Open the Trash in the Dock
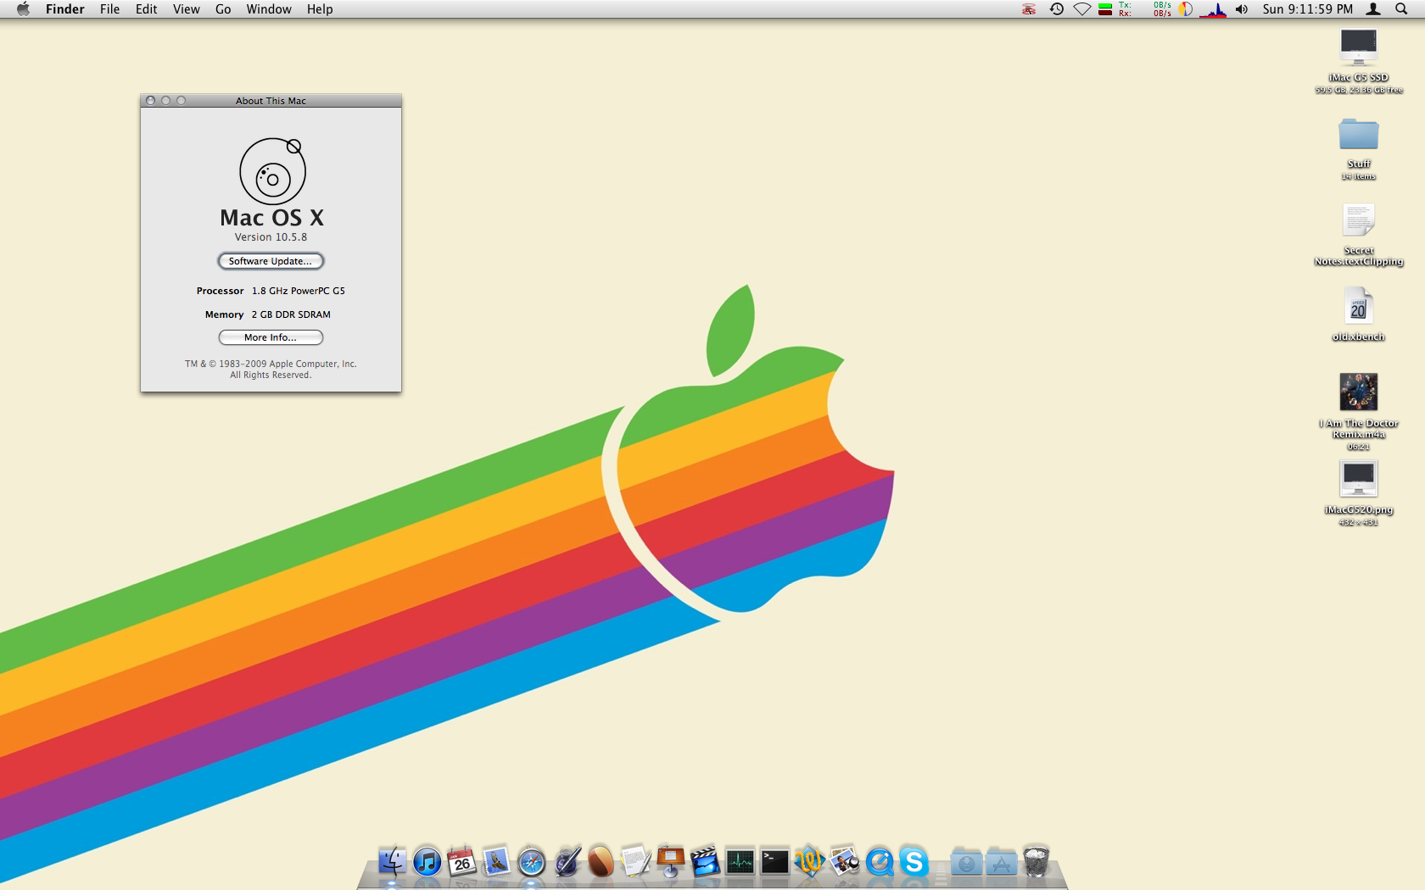 [x=1036, y=862]
